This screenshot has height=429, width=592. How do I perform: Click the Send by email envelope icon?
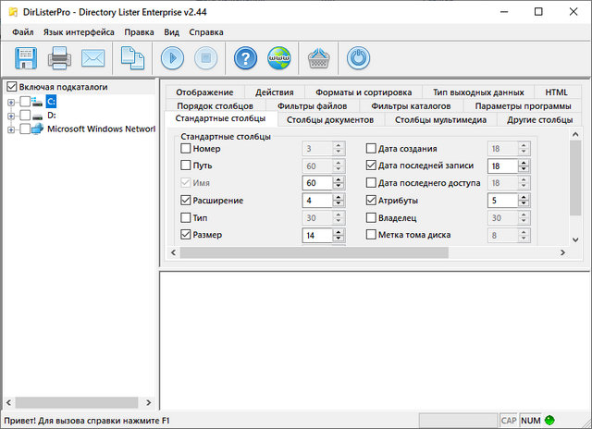pyautogui.click(x=92, y=58)
